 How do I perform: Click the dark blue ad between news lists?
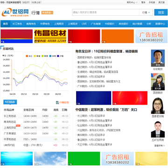click(94, 98)
